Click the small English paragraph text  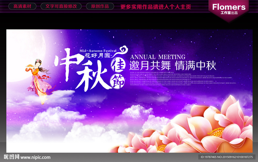point(183,79)
